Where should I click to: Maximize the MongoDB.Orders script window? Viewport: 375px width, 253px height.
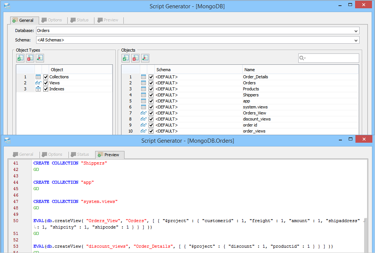click(351, 139)
